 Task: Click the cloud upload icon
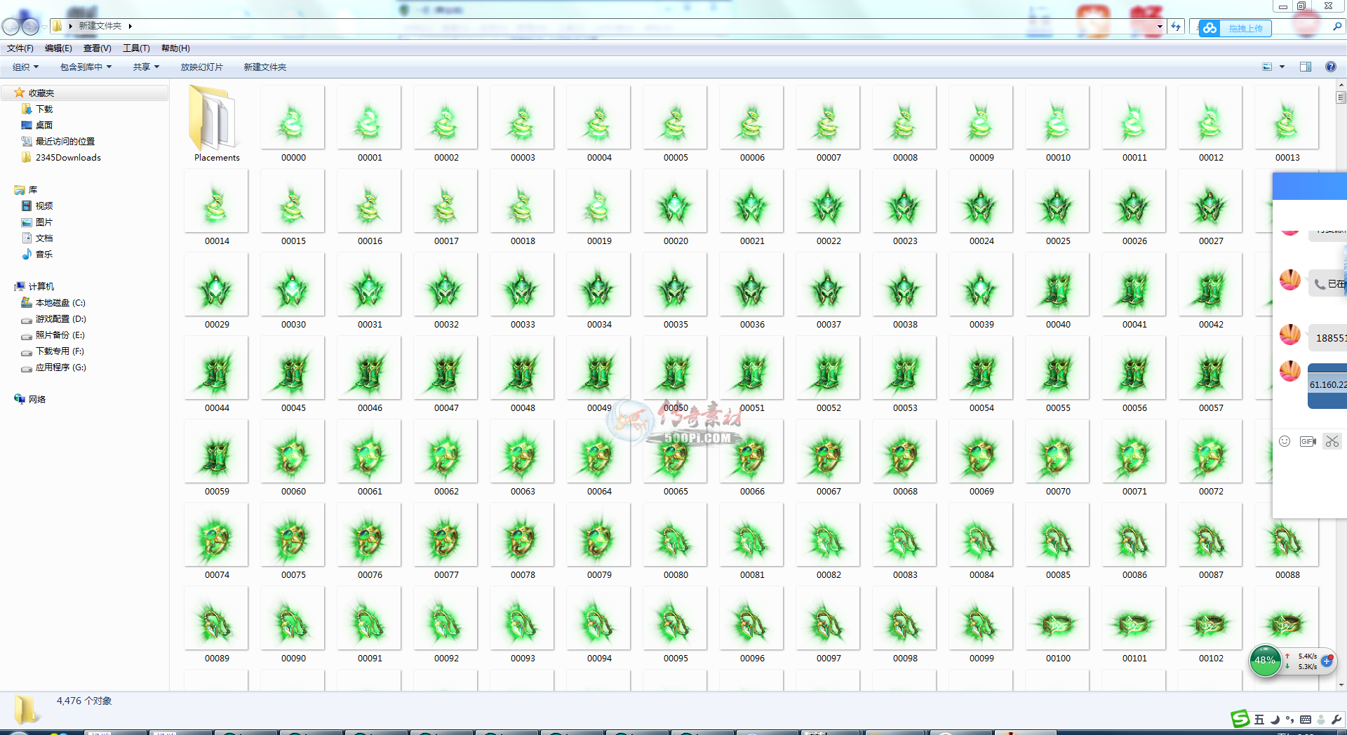coord(1209,28)
